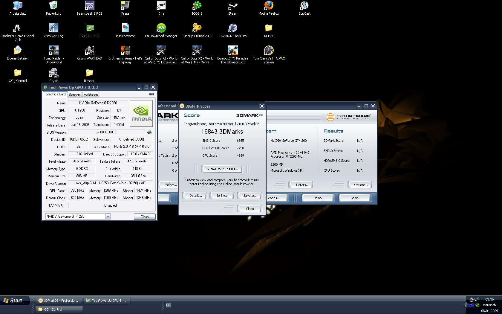The width and height of the screenshot is (502, 314).
Task: Click Close button in 3DMark Score dialog
Action: click(x=250, y=209)
